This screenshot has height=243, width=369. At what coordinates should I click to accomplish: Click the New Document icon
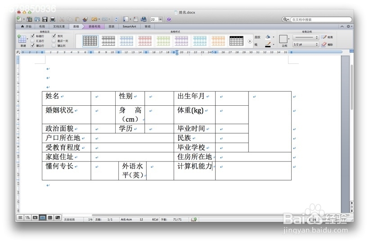tap(19, 19)
